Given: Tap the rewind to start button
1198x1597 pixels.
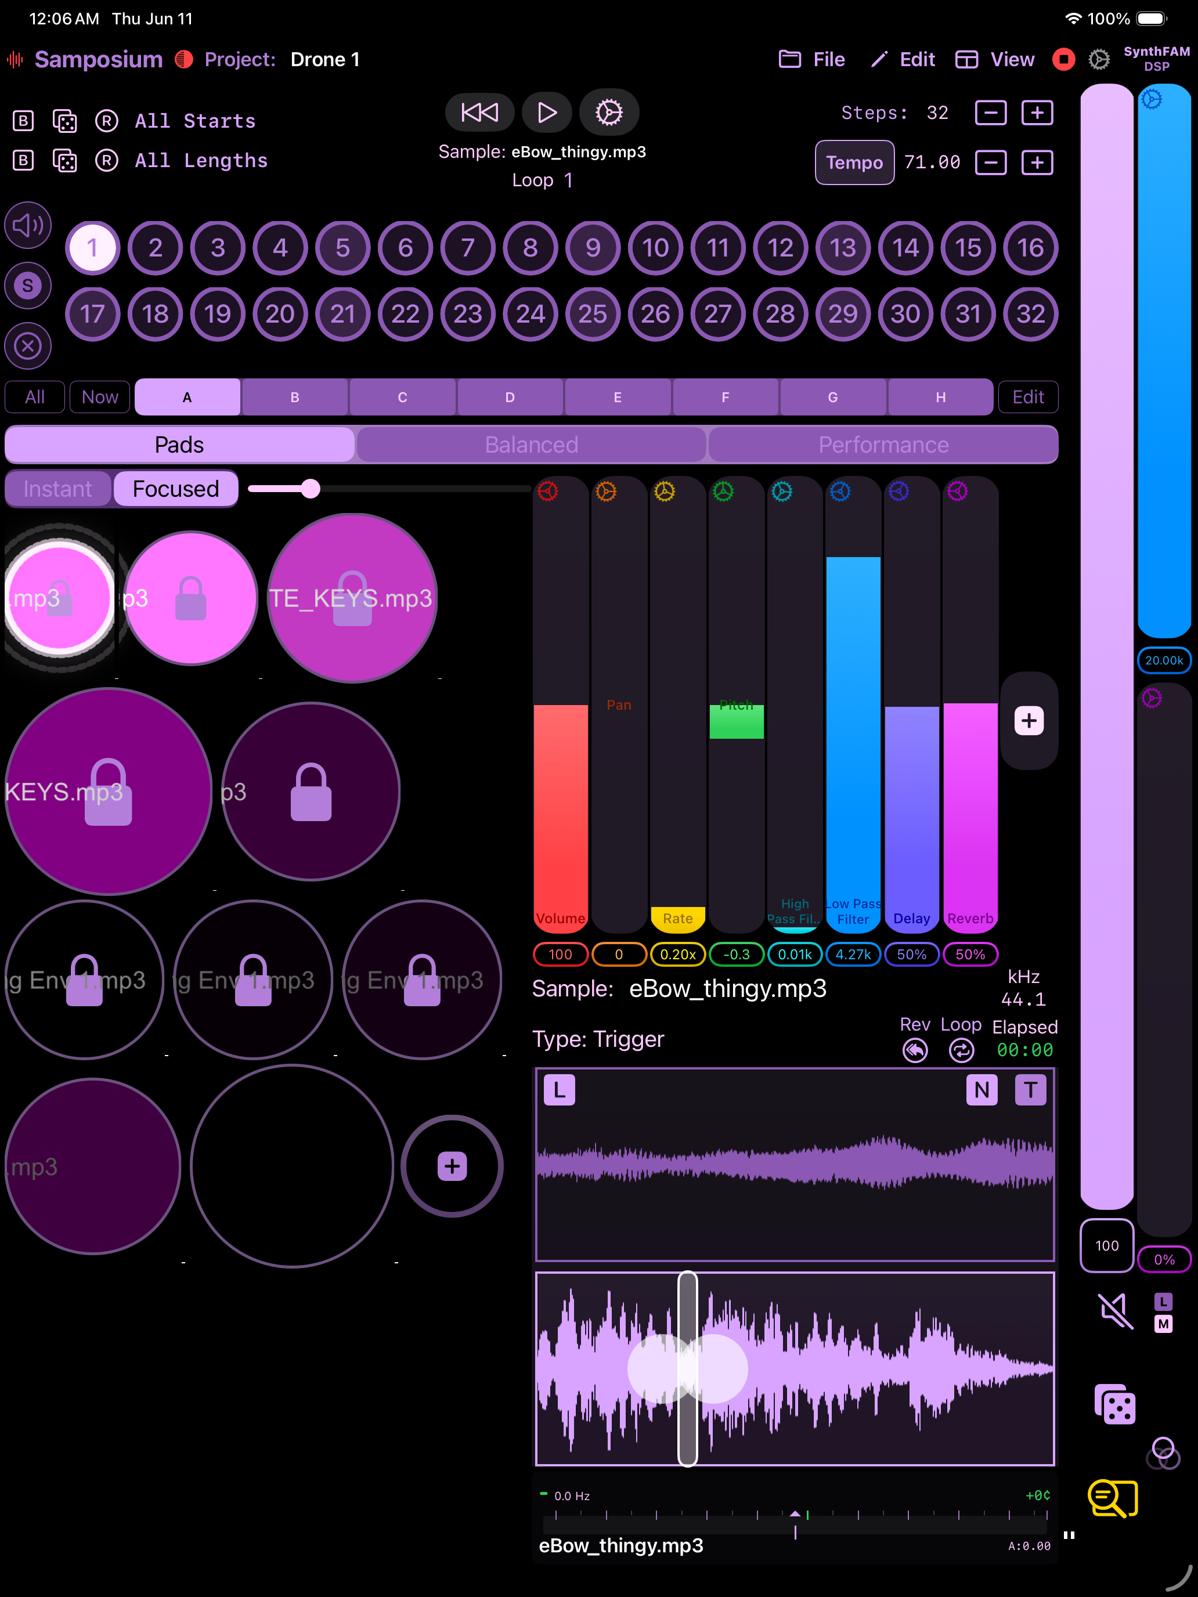Looking at the screenshot, I should pyautogui.click(x=479, y=113).
